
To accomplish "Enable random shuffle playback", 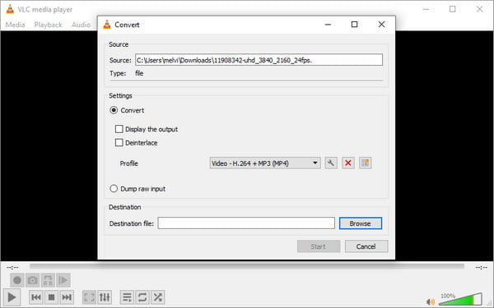I will tap(157, 297).
